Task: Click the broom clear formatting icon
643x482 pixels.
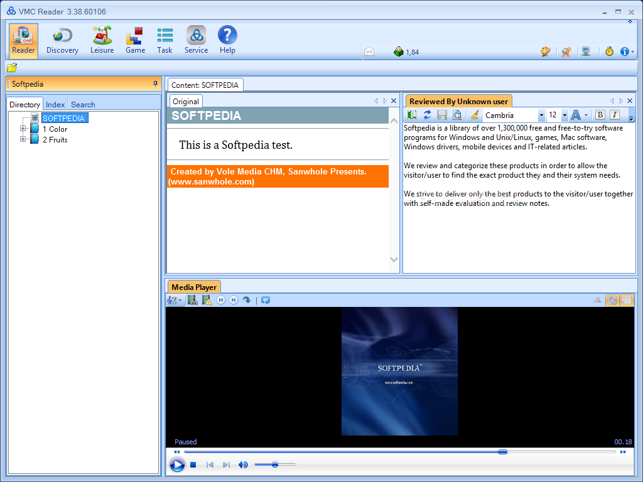Action: 475,115
